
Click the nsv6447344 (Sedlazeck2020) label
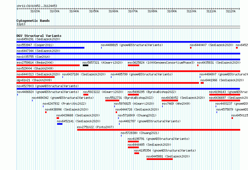pyautogui.click(x=38, y=51)
